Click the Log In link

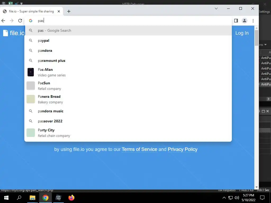(242, 33)
